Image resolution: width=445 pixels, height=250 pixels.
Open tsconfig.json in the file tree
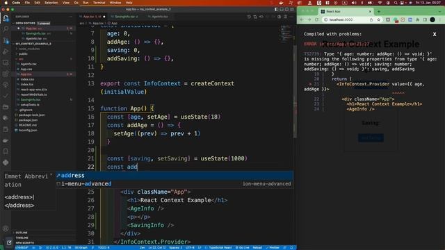[x=28, y=131]
